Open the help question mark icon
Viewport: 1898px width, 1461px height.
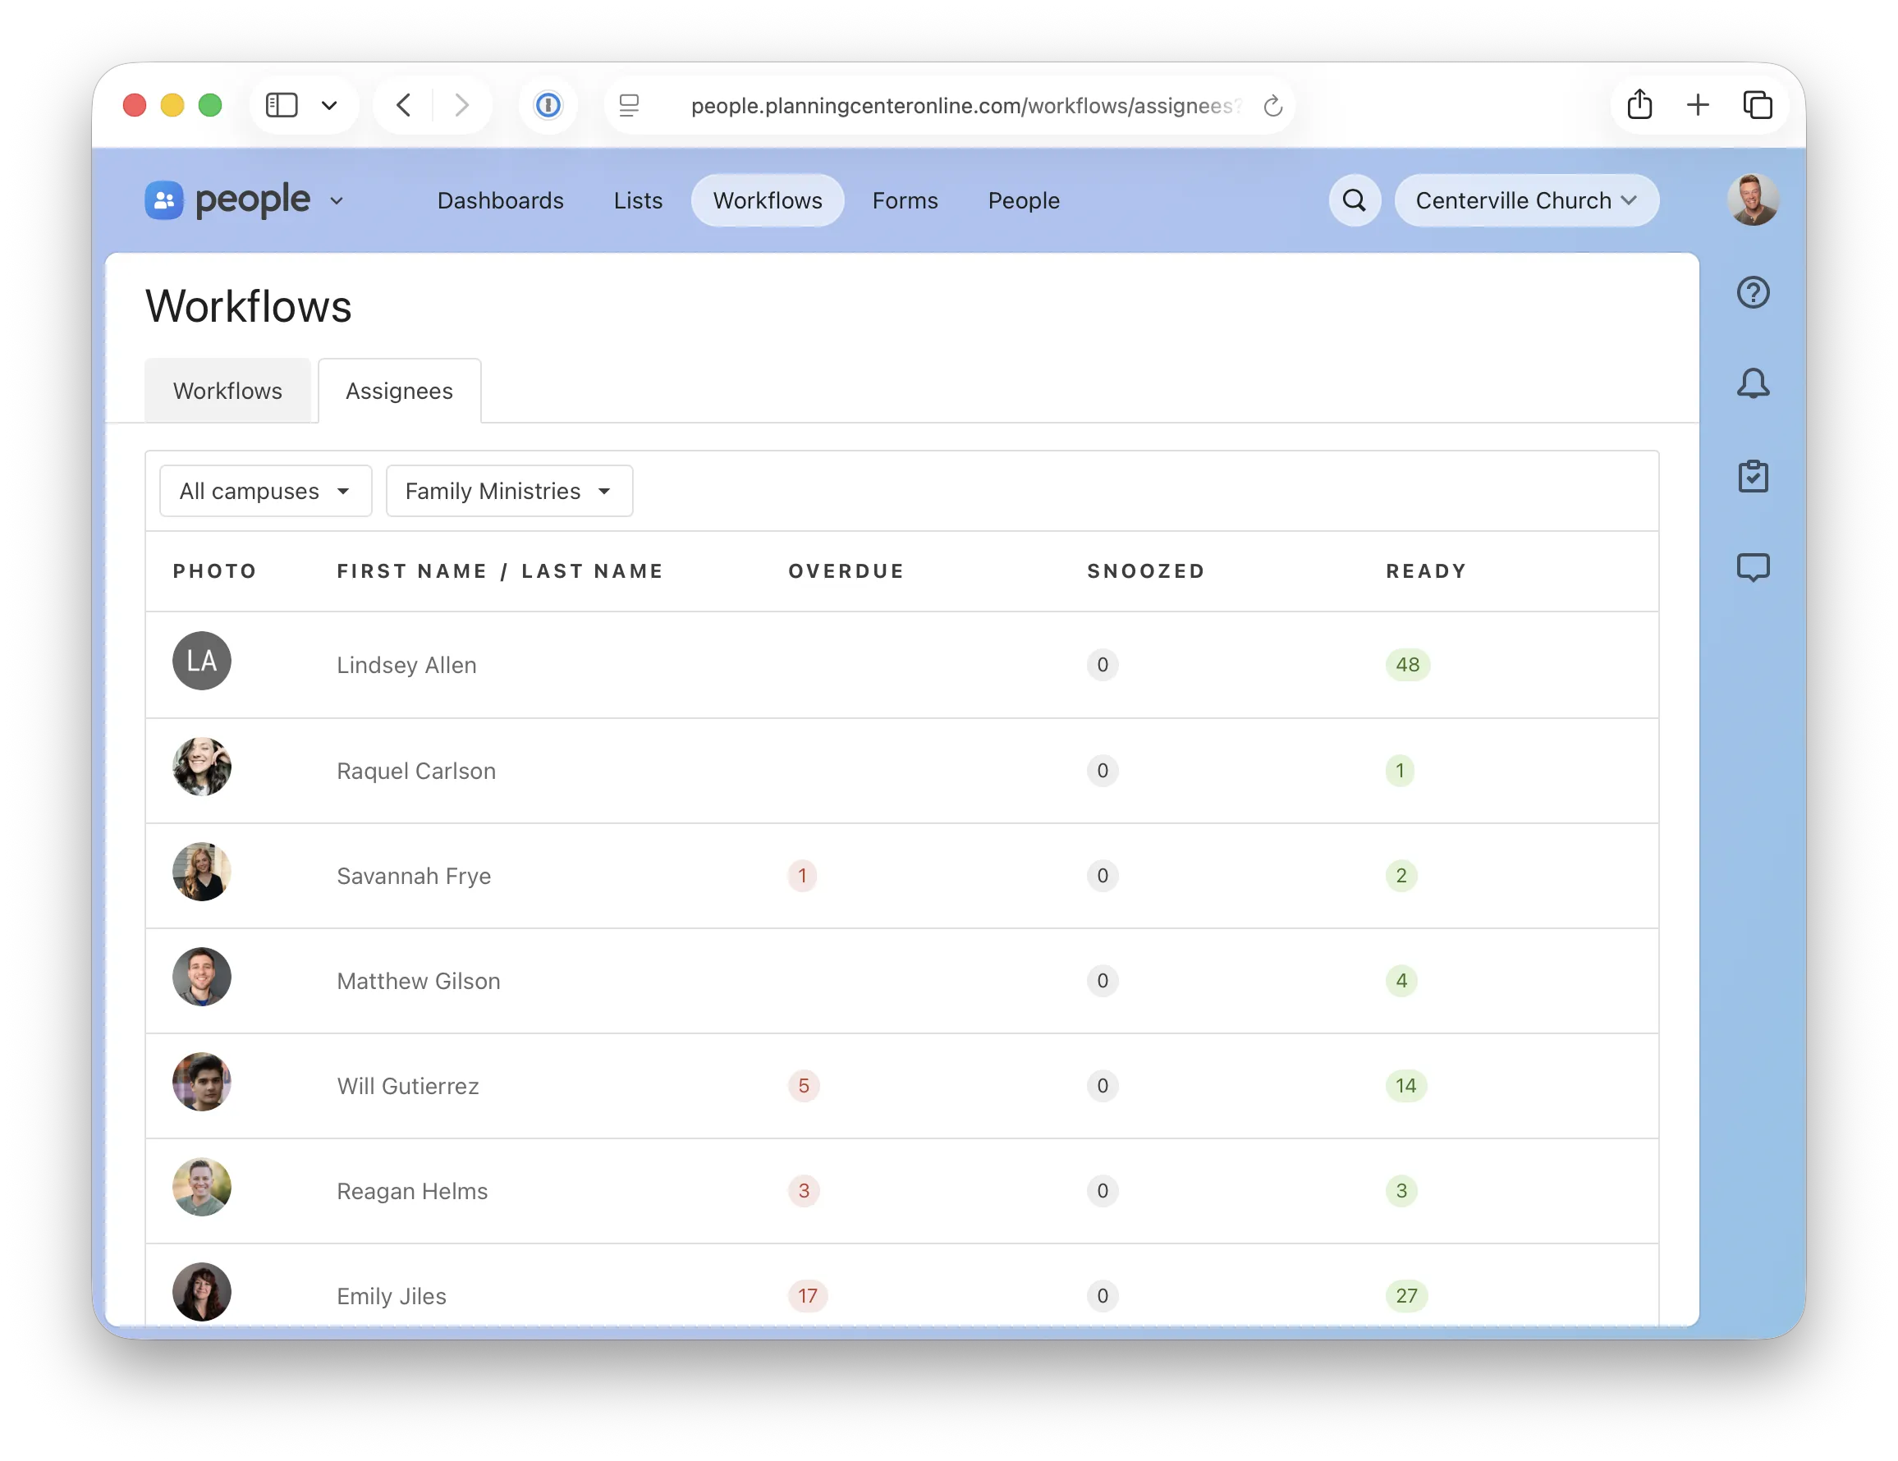tap(1752, 293)
